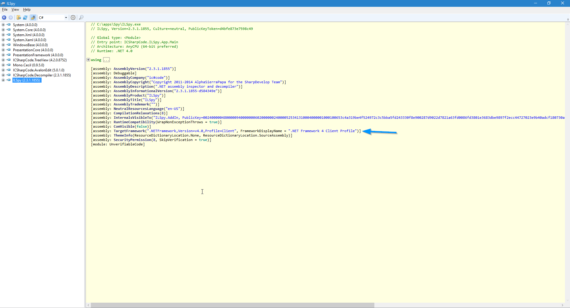Click the back navigation arrow

(4, 17)
